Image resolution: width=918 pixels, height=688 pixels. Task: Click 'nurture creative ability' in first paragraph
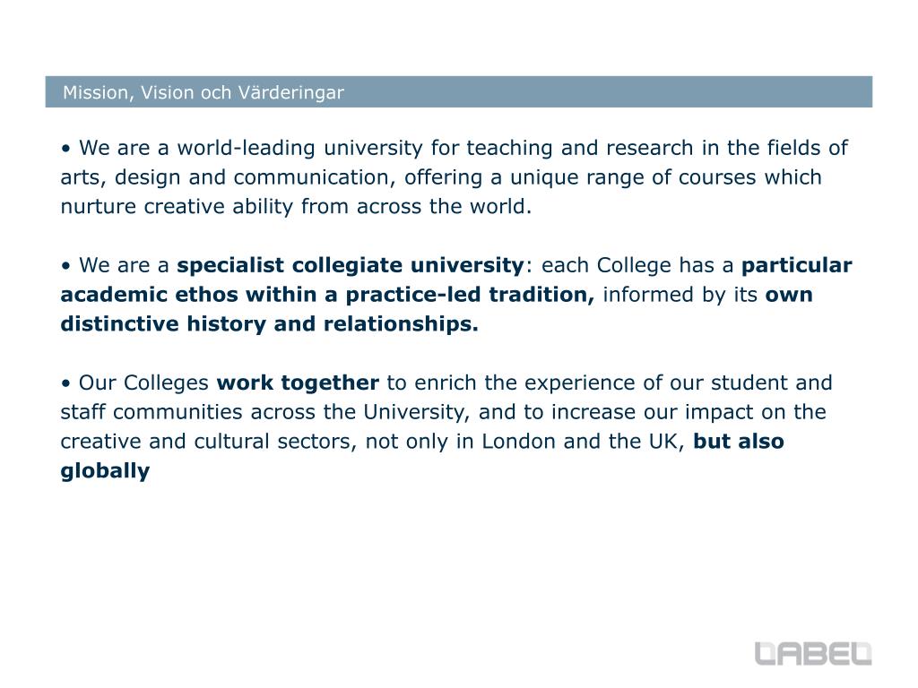pos(177,207)
